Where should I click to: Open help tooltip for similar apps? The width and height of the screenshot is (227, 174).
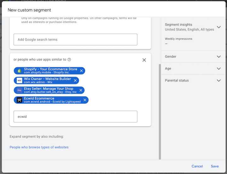(69, 59)
